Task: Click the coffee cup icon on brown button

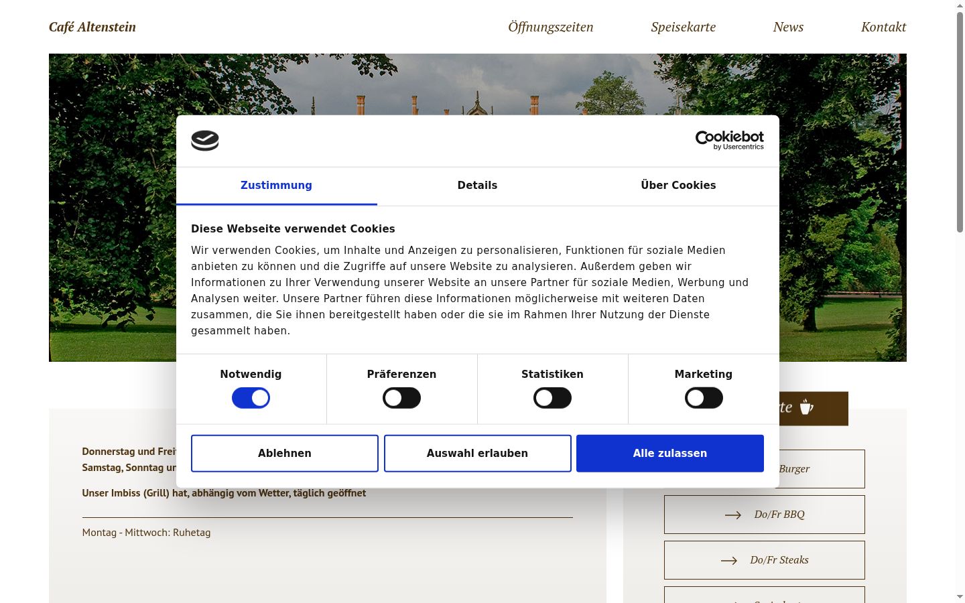Action: coord(806,407)
